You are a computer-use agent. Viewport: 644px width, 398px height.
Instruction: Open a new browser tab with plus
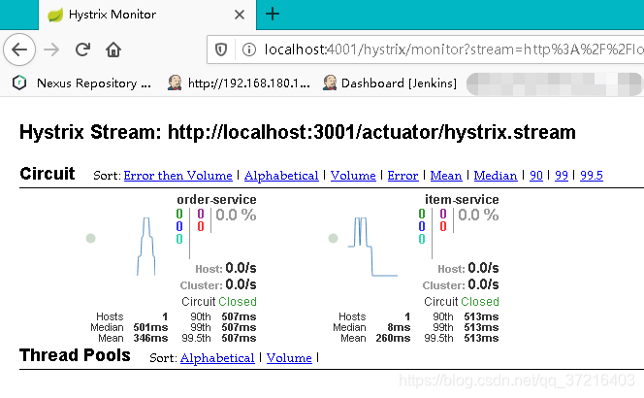273,15
